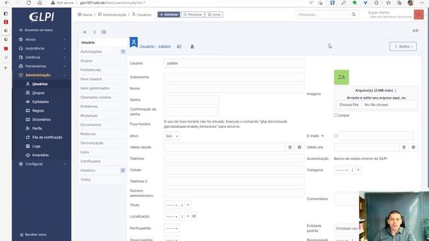Clear the Válido desde date
Screen dimensions: 429x241
300,147
